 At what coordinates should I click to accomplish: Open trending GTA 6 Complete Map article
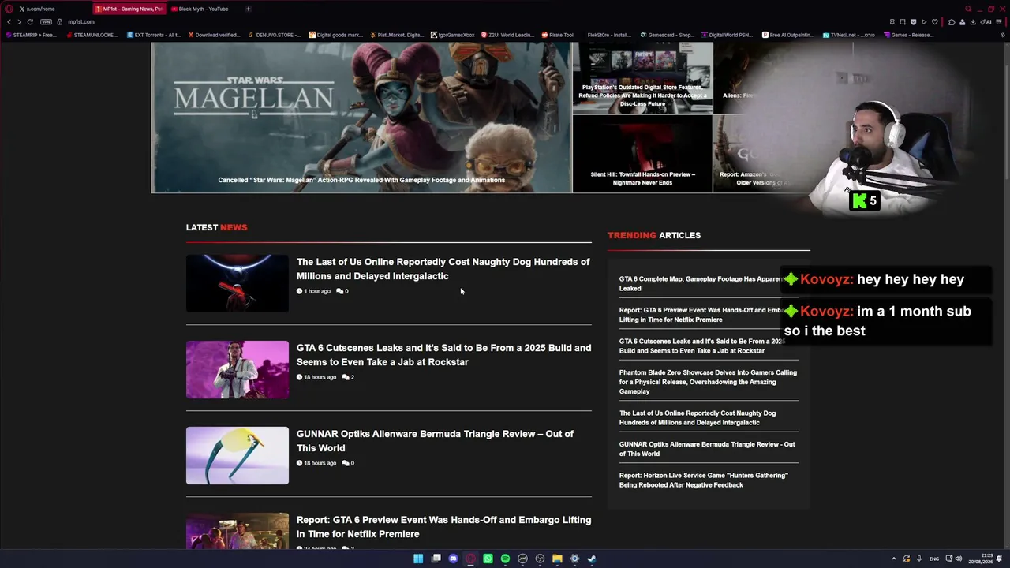coord(702,283)
